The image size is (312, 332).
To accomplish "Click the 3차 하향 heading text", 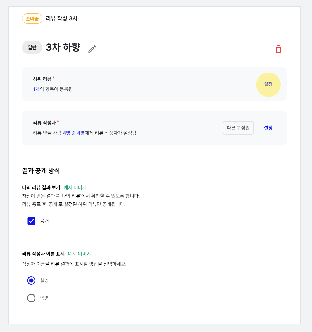I will click(x=63, y=47).
